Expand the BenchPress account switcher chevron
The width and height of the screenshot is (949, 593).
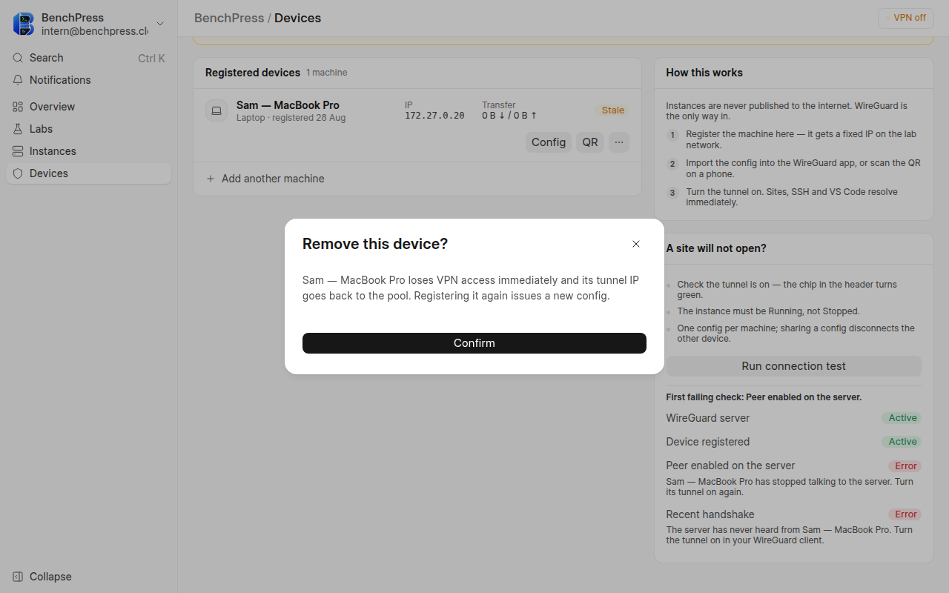[160, 24]
